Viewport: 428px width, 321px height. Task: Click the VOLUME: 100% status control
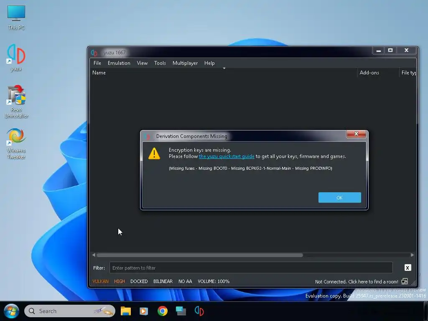tap(214, 281)
